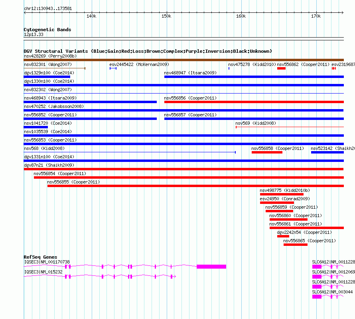Click the large magenta IQSEC3 terminal exon block
The image size is (355, 319).
click(211, 267)
